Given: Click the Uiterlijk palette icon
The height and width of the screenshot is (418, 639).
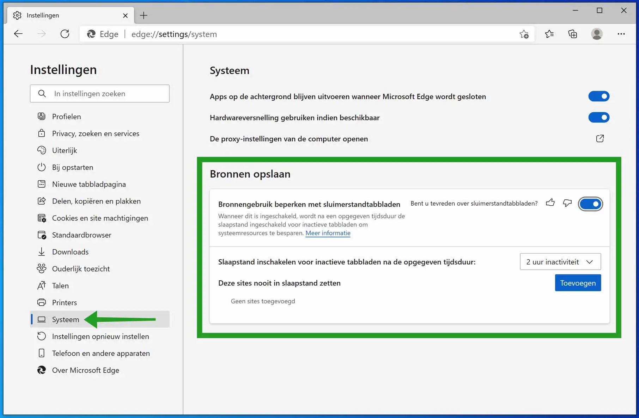Looking at the screenshot, I should (x=42, y=150).
